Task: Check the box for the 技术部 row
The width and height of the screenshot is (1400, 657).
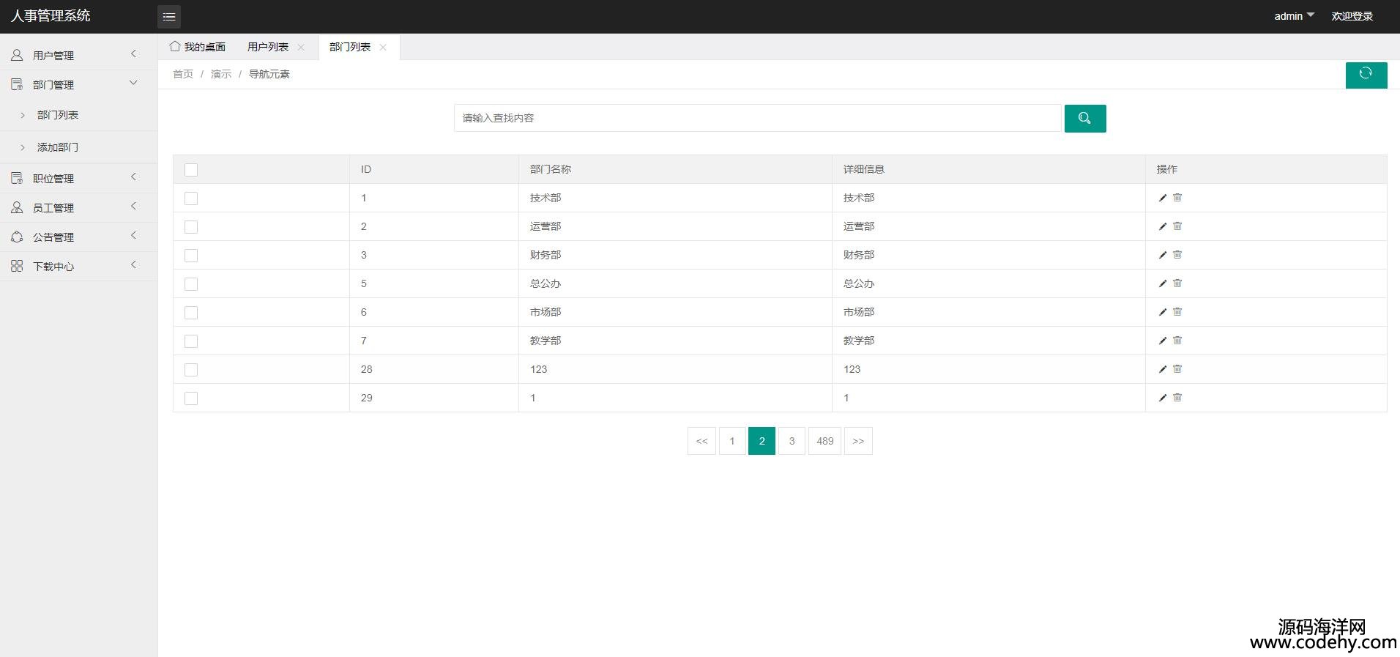Action: click(191, 198)
